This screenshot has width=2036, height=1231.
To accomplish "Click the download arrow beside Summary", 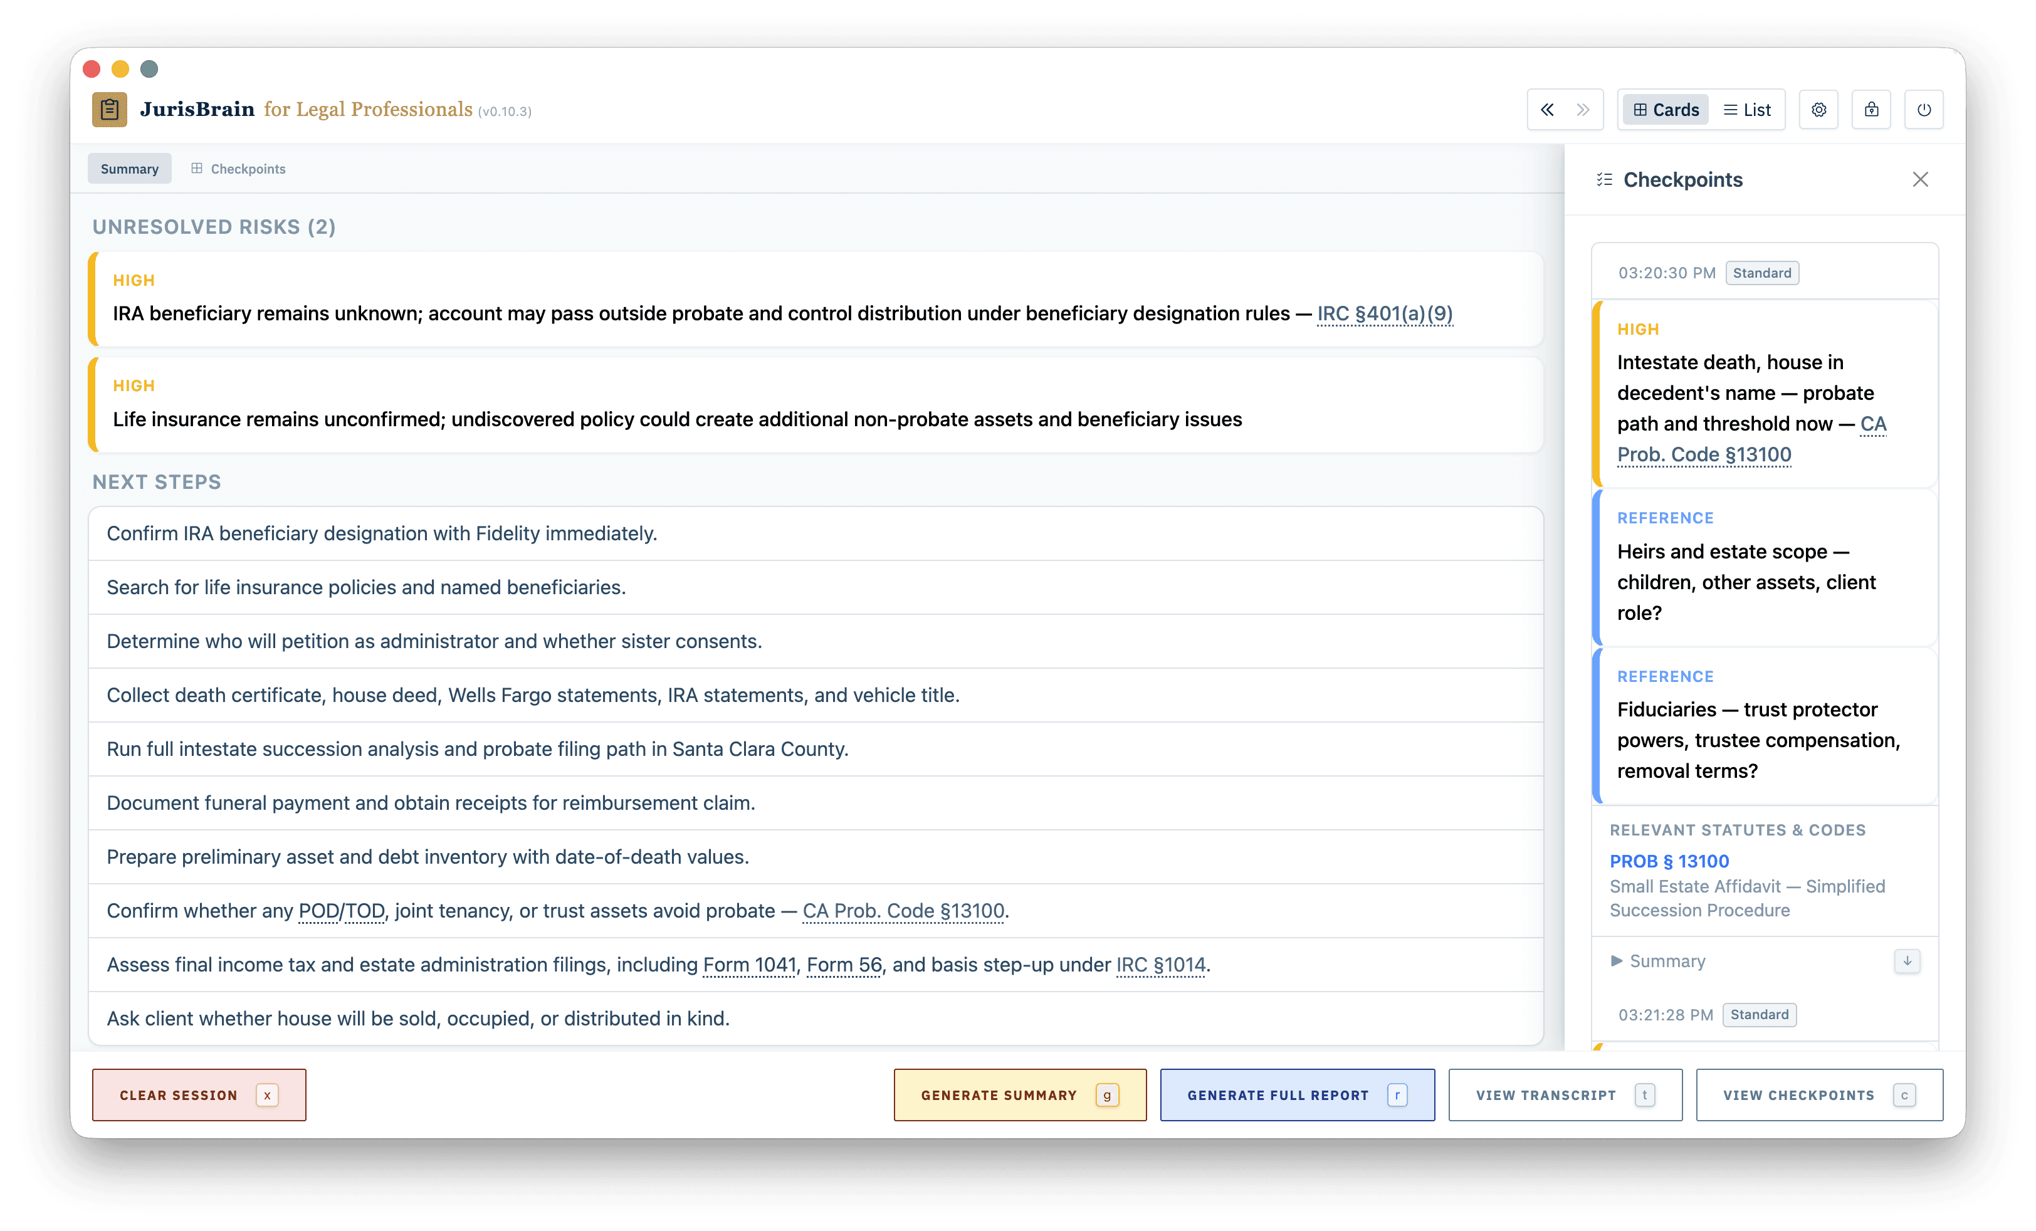I will tap(1907, 961).
